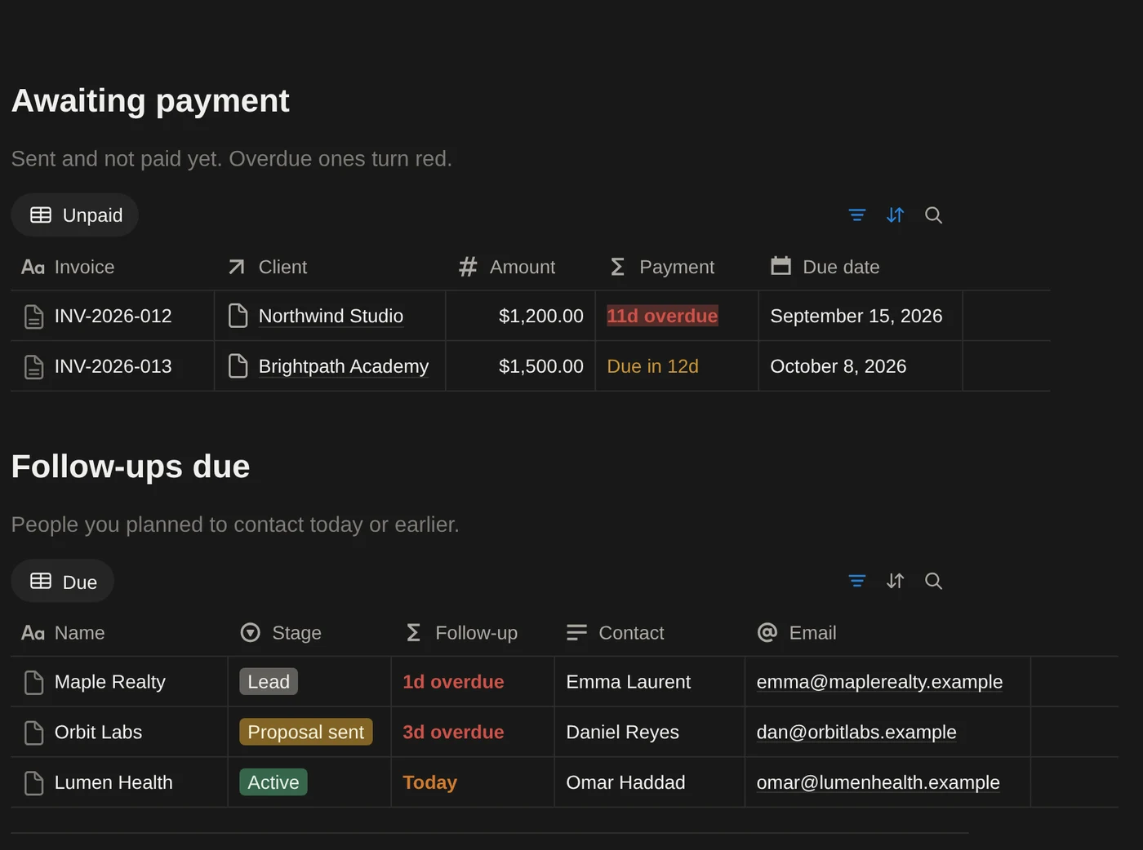The image size is (1143, 850).
Task: Click the Active stage tag
Action: pos(274,783)
